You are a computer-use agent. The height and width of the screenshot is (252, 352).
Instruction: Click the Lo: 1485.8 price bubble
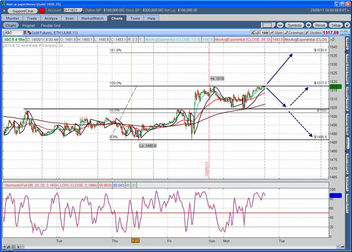tap(147, 146)
